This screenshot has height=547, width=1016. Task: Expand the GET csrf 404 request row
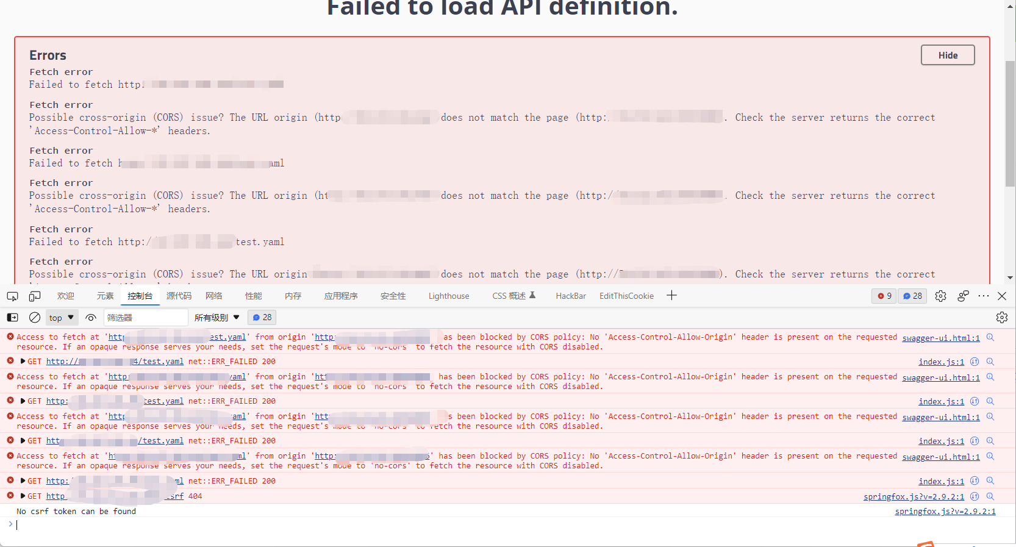point(23,496)
